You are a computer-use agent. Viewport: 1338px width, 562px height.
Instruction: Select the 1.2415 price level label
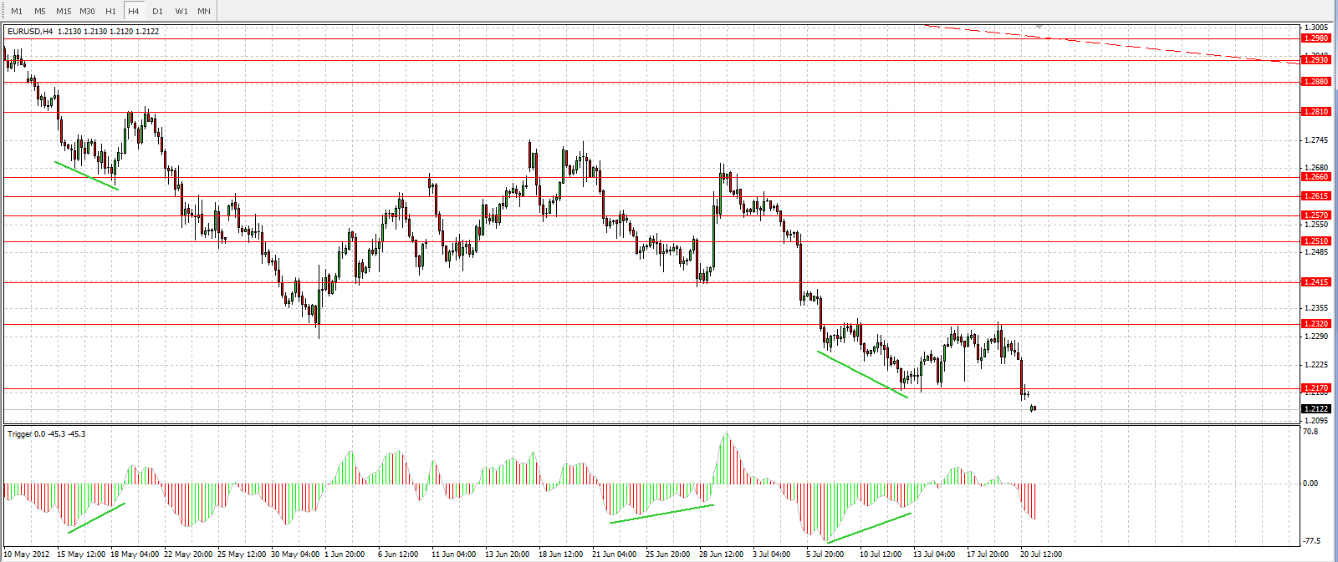pyautogui.click(x=1316, y=282)
